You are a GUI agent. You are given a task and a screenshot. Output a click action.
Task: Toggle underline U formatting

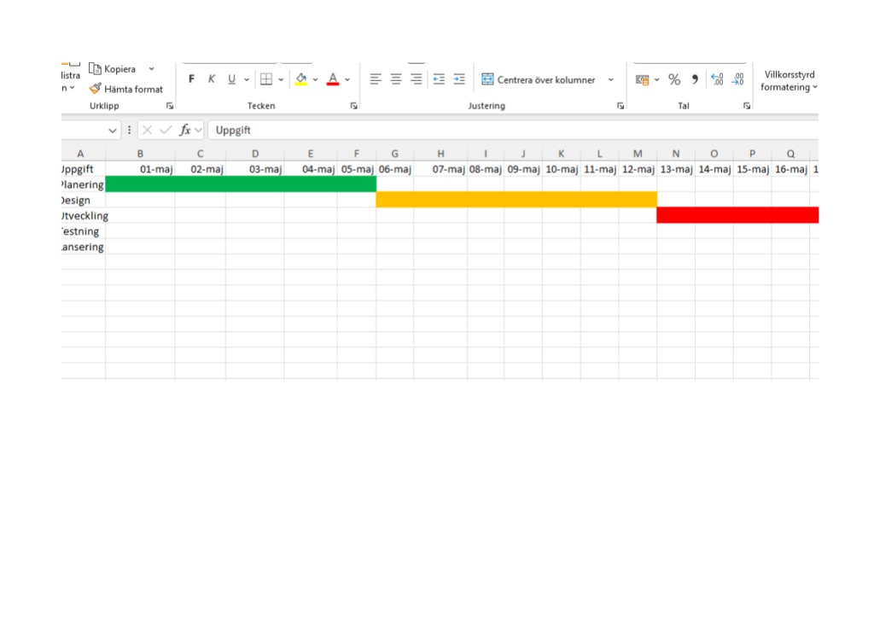click(x=231, y=79)
